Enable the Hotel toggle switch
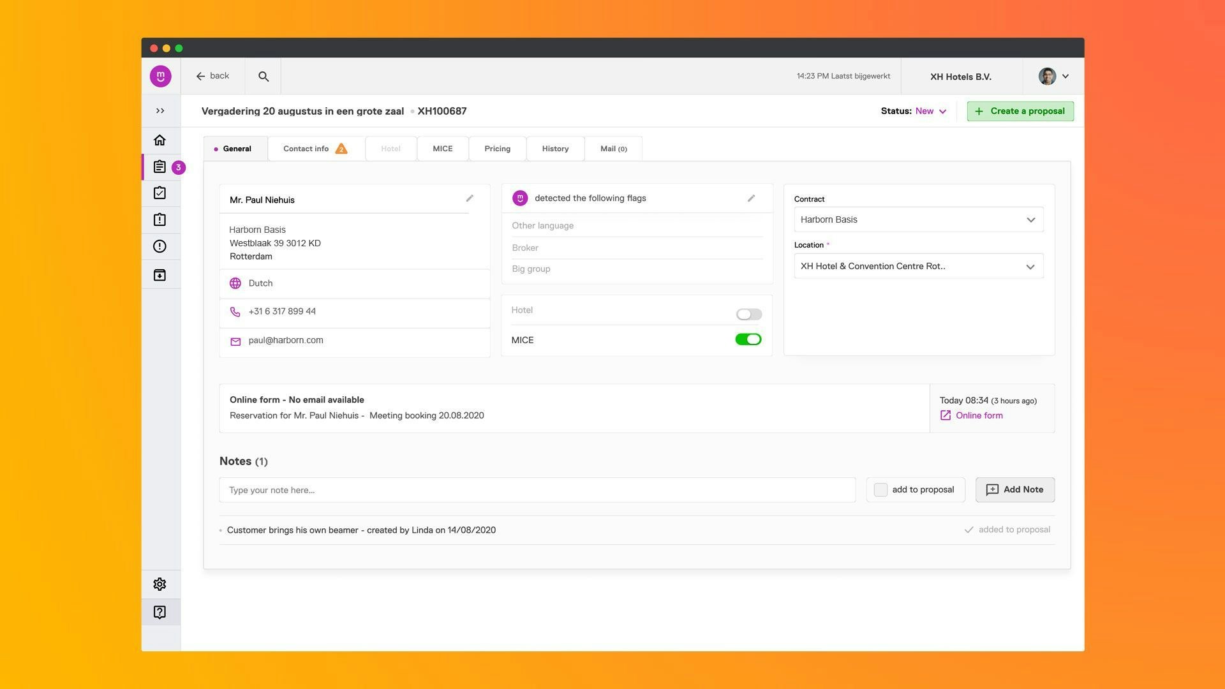Screen dimensions: 1225x689 coord(748,315)
